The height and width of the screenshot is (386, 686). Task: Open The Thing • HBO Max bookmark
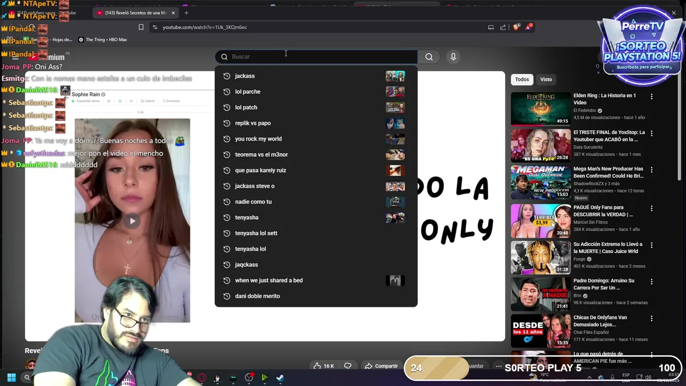[103, 40]
